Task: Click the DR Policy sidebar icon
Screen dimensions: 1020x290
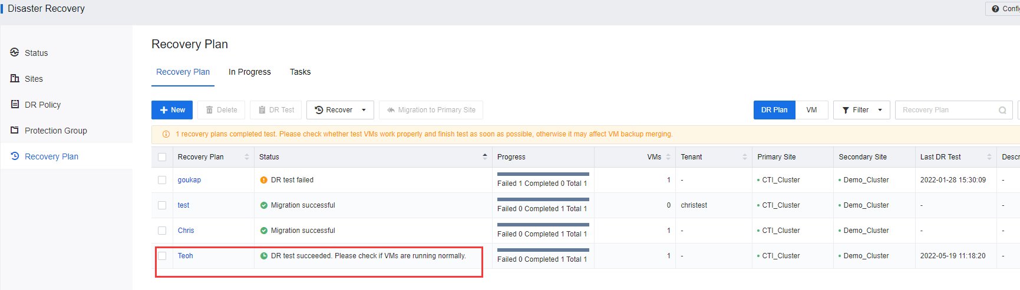Action: 15,104
